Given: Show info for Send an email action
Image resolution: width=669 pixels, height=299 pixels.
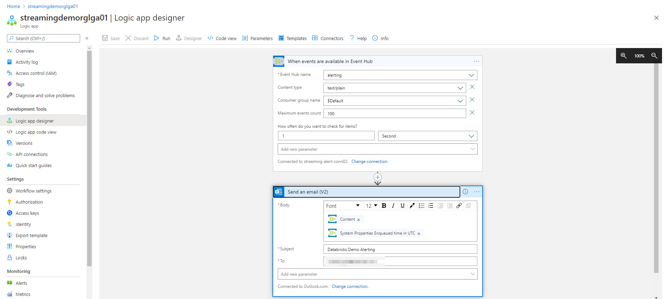Looking at the screenshot, I should tap(466, 192).
